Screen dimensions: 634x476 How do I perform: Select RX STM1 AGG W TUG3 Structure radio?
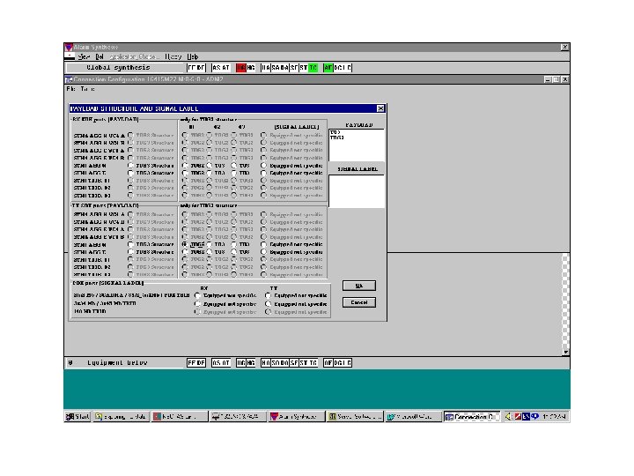[130, 166]
